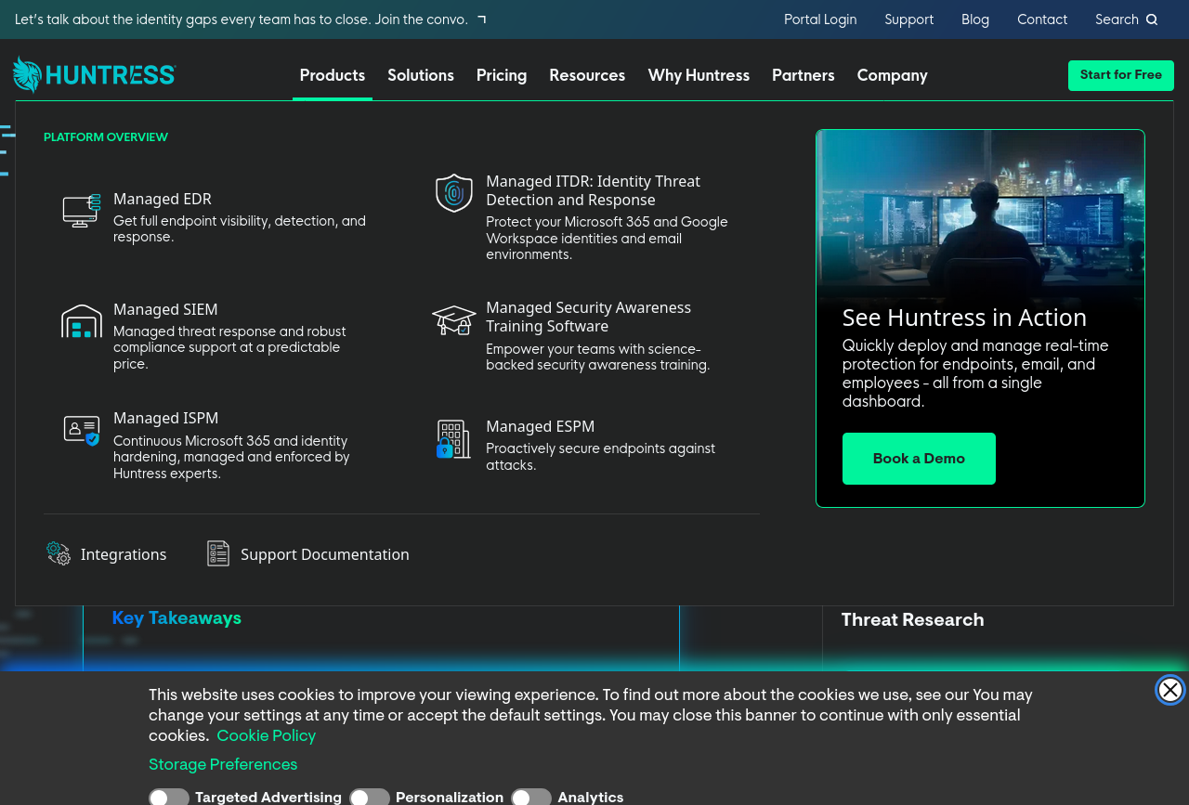The width and height of the screenshot is (1189, 805).
Task: Open the Contact link
Action: [1042, 19]
